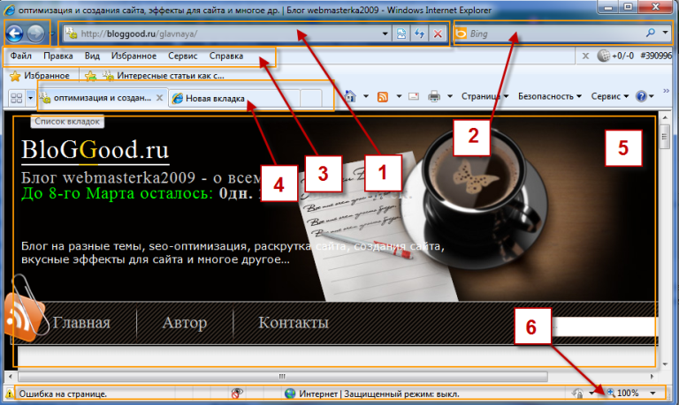Open the Безопасность command bar menu
Screen dimensions: 679x405
tap(549, 96)
